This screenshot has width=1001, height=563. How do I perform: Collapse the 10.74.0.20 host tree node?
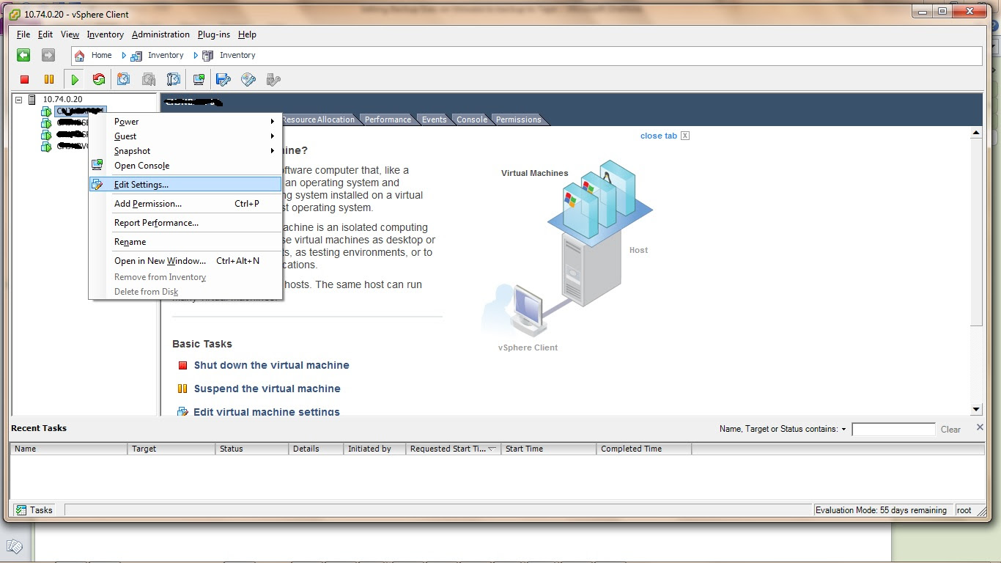click(18, 99)
